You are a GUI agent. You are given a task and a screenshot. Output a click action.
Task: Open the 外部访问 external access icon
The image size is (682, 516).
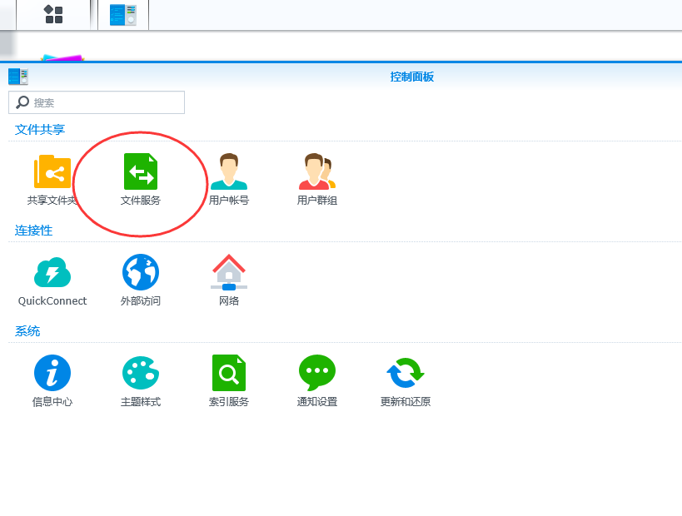[141, 272]
